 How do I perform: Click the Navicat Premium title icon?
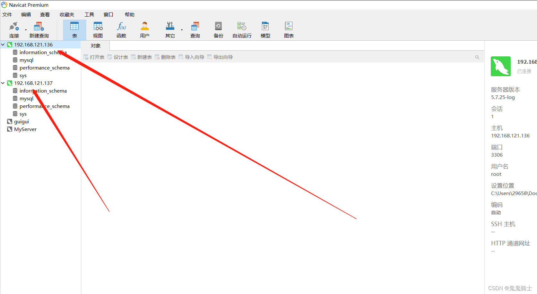pyautogui.click(x=4, y=5)
